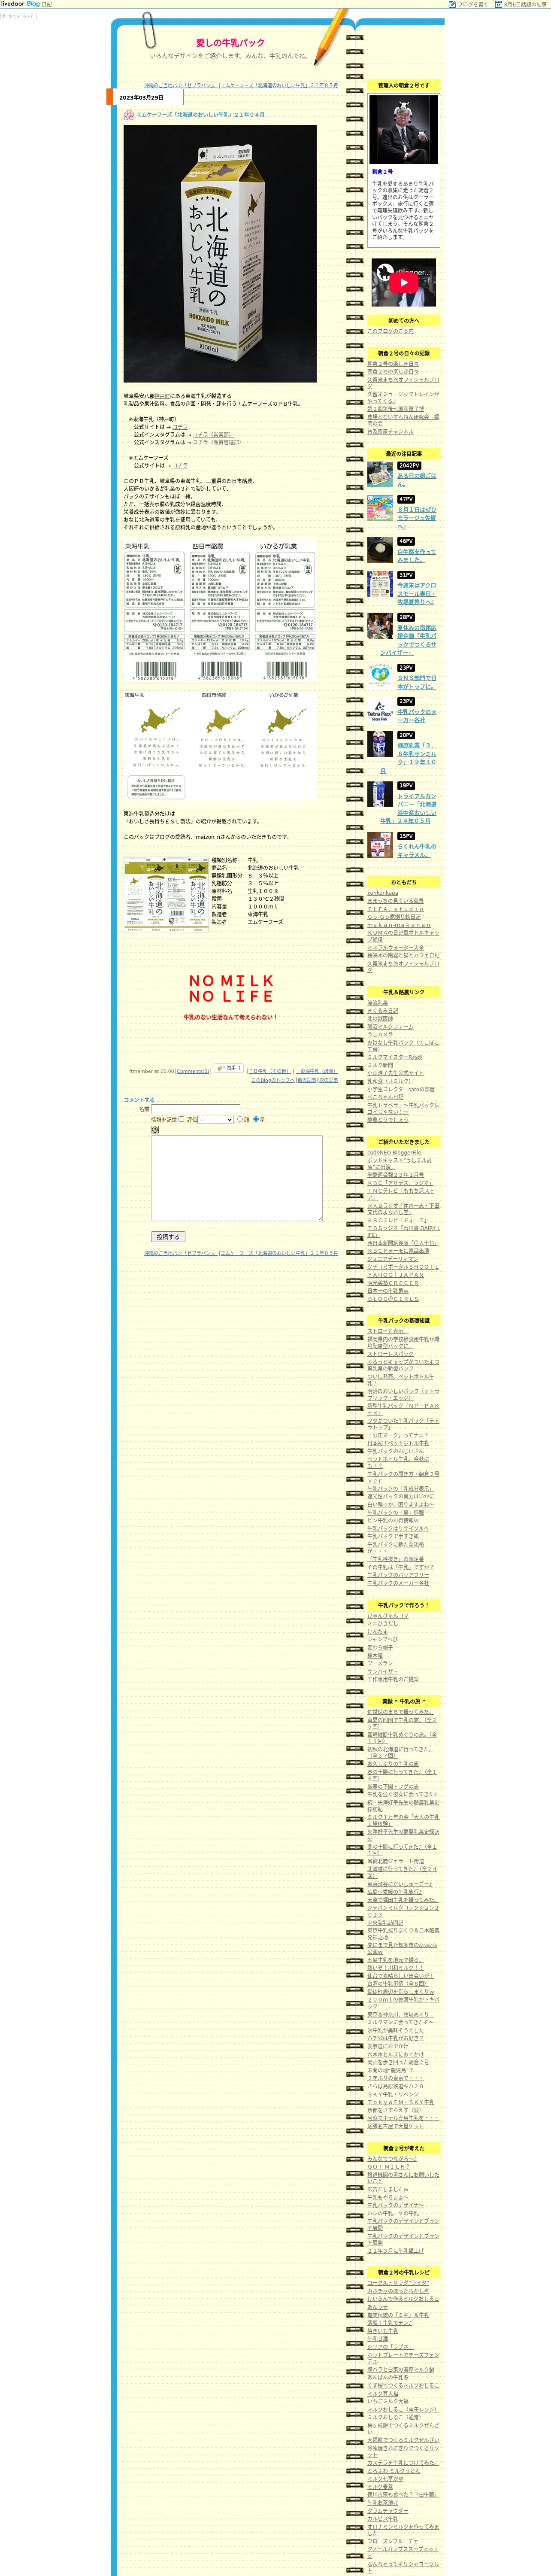Open 普及畜産チャンネル link
This screenshot has height=2576, width=551.
coord(390,432)
